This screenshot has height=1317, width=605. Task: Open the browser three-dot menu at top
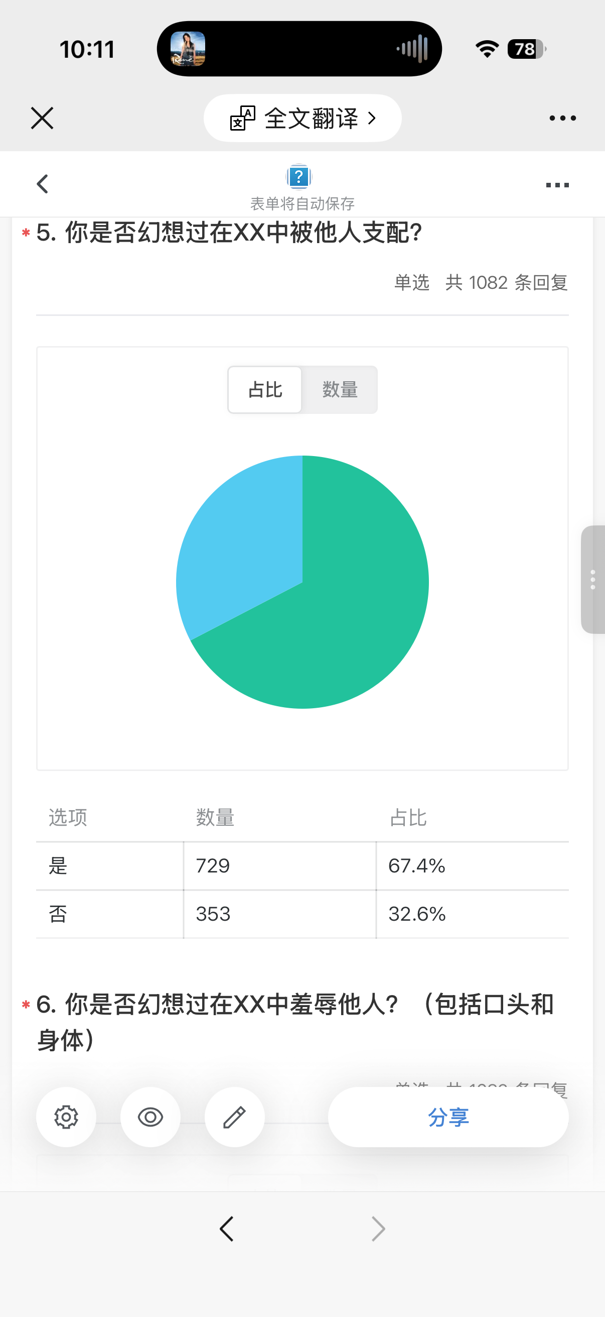coord(562,118)
